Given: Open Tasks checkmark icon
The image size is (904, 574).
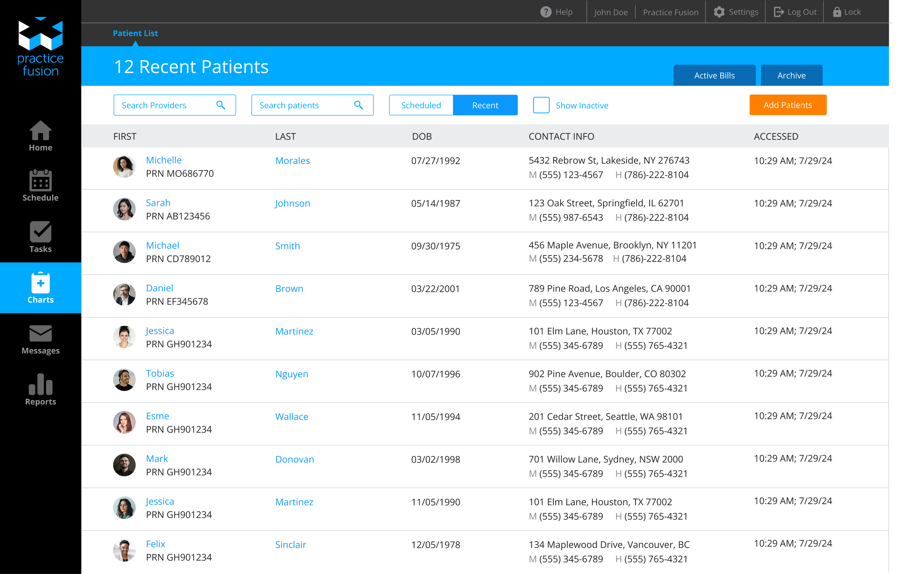Looking at the screenshot, I should (41, 232).
